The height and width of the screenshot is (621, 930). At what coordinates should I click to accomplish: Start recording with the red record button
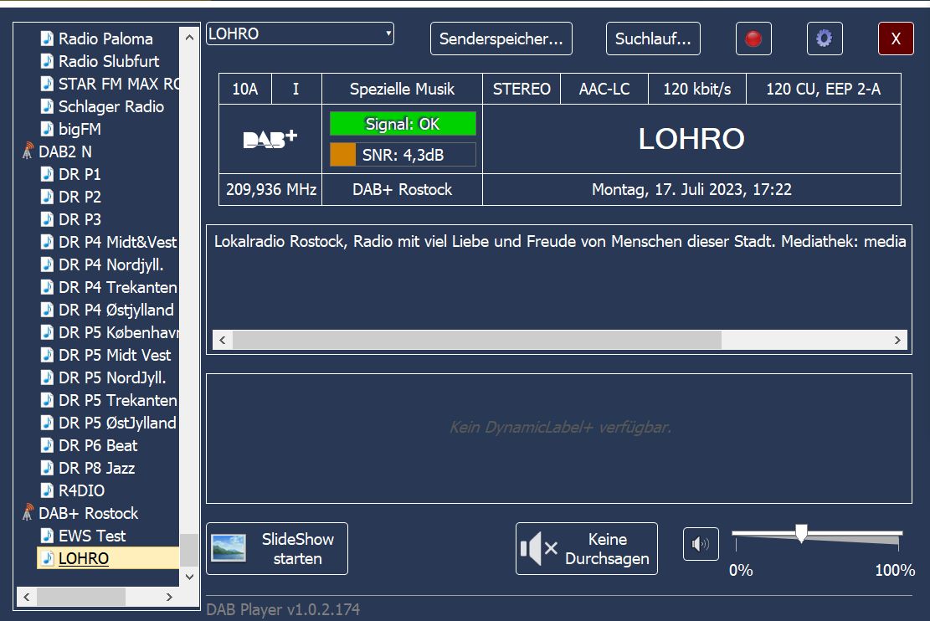point(753,38)
